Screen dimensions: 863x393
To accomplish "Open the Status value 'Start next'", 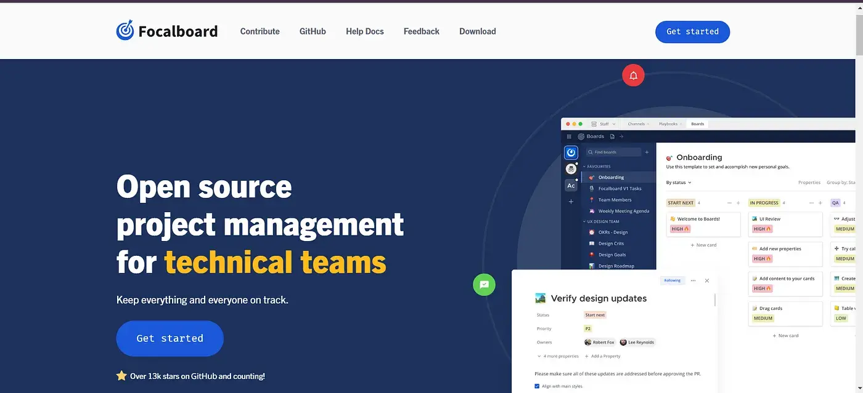I will tap(595, 315).
